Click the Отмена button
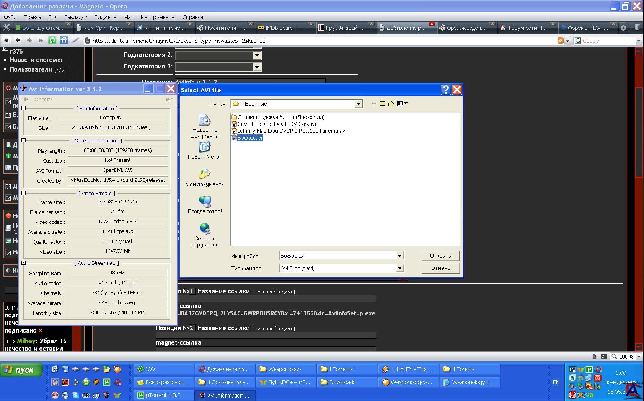 pos(440,268)
